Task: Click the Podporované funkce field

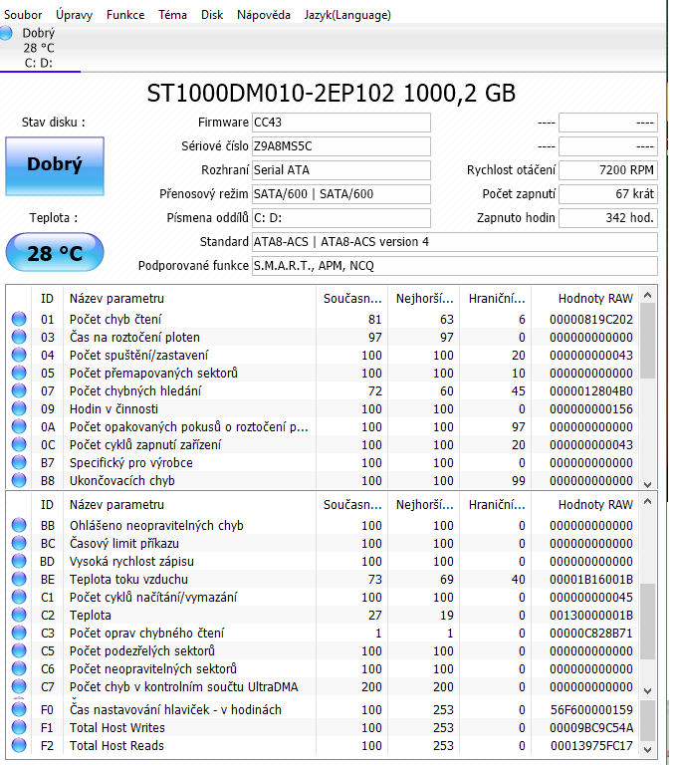Action: click(x=455, y=266)
